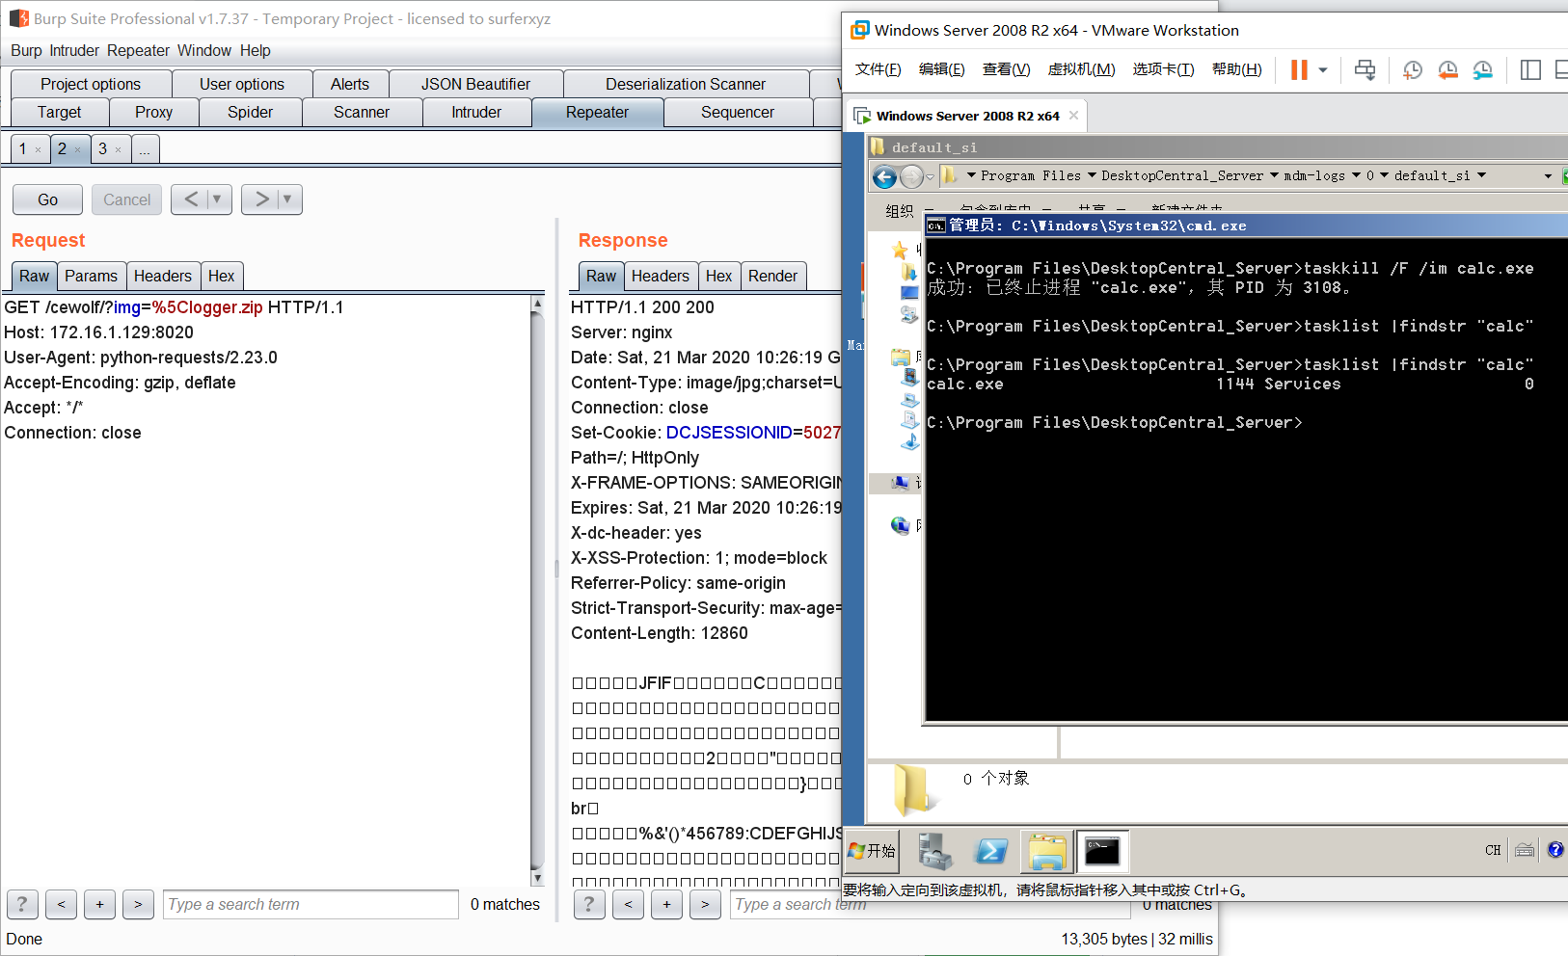The height and width of the screenshot is (956, 1568).
Task: Revert to snapshot using the orange arrow clock icon
Action: point(1447,69)
